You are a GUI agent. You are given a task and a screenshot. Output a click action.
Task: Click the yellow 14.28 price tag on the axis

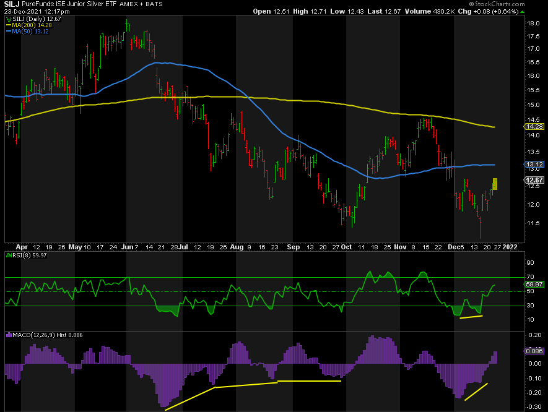tap(534, 127)
